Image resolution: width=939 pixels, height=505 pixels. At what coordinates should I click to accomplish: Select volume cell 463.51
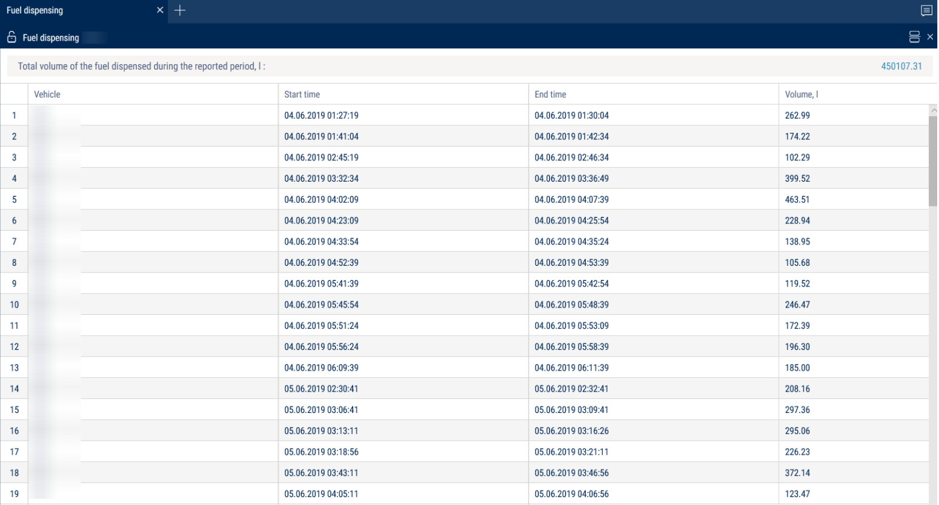(x=797, y=199)
